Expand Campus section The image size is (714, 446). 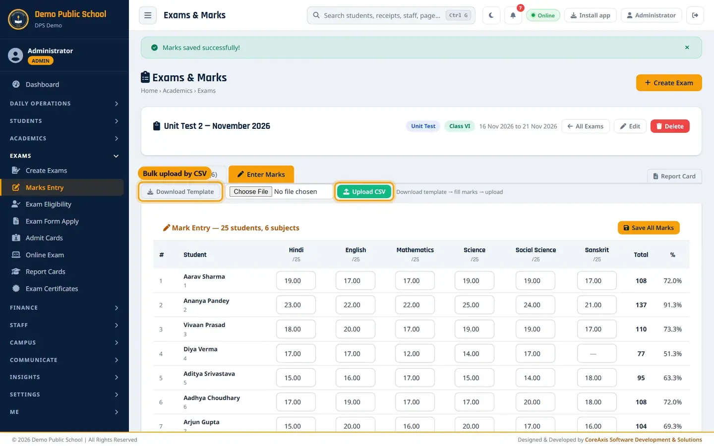(64, 342)
